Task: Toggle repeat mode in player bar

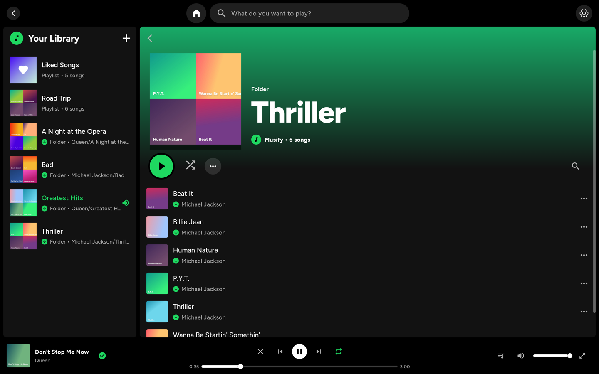Action: (x=339, y=352)
